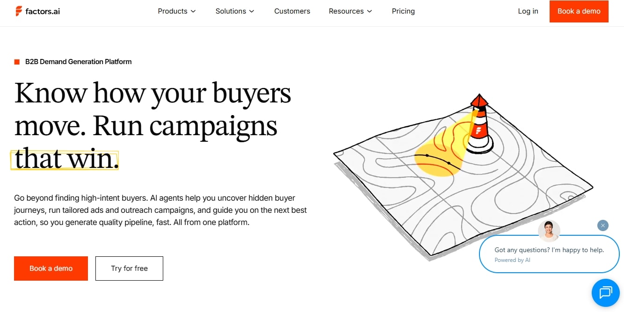Click the Powered by AI label in chat popup

513,260
